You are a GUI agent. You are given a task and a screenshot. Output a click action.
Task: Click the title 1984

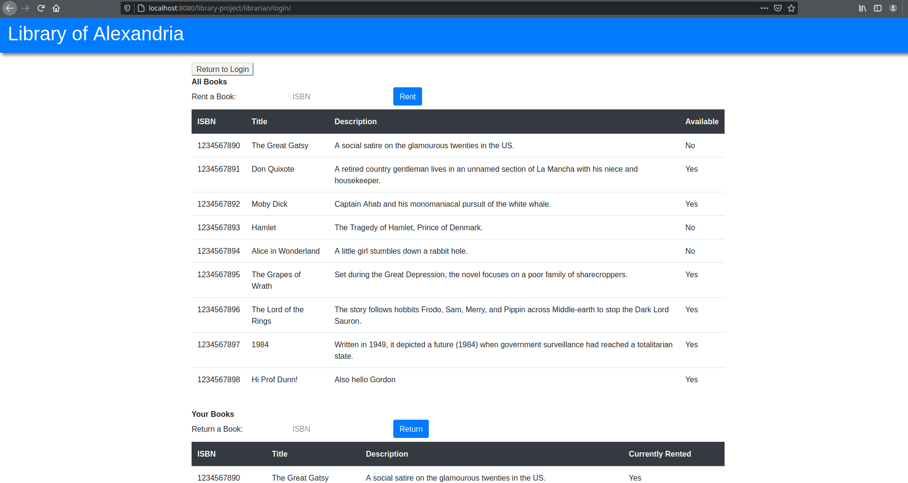click(260, 345)
